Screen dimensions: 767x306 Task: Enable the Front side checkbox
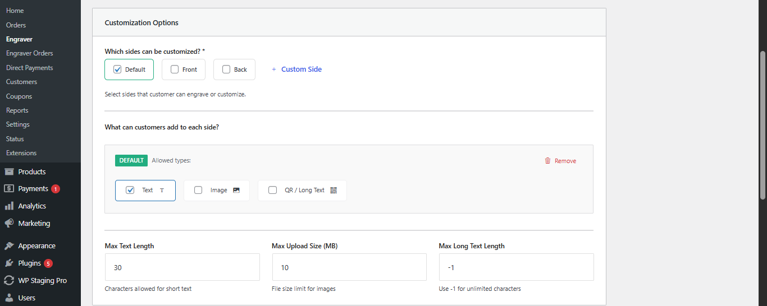click(x=175, y=69)
